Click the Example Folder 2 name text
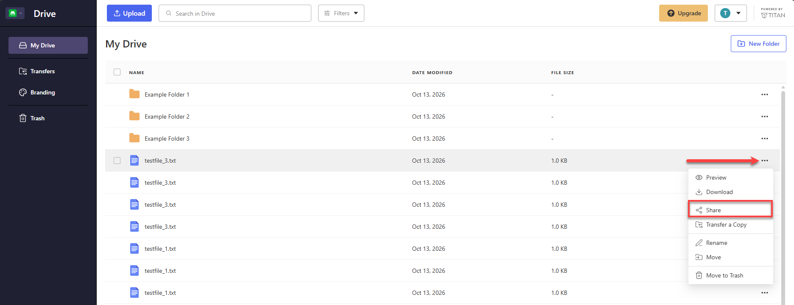This screenshot has height=305, width=794. (x=167, y=116)
